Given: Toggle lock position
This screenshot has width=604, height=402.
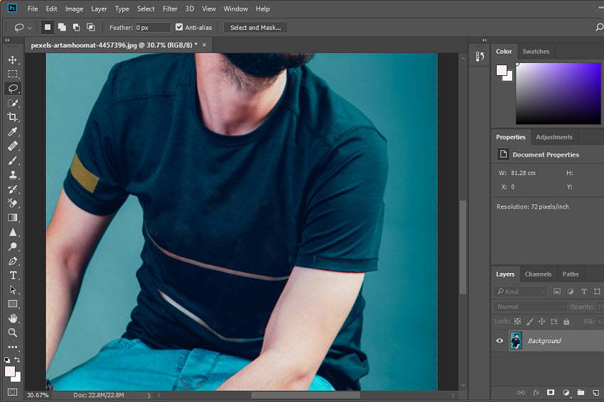Looking at the screenshot, I should [x=541, y=321].
